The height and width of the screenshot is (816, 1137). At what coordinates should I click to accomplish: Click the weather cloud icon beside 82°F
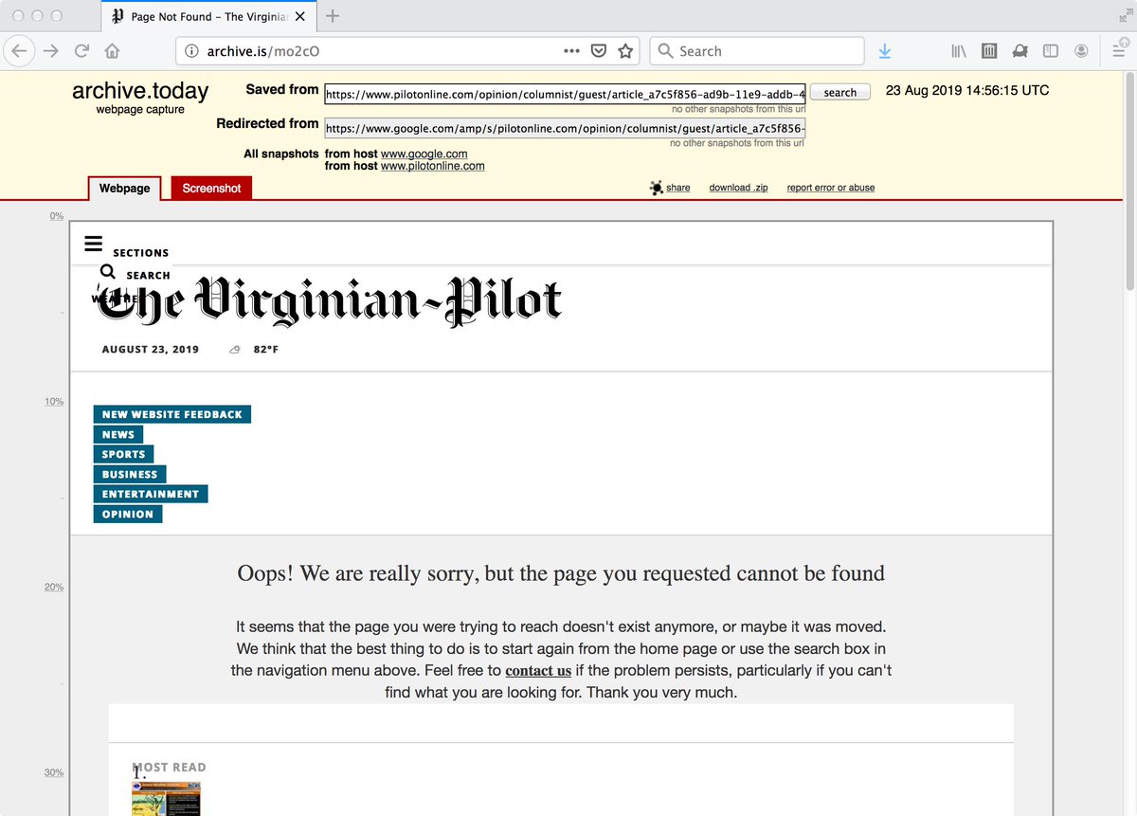[235, 350]
